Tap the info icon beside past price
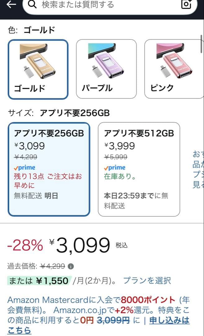 71,266
